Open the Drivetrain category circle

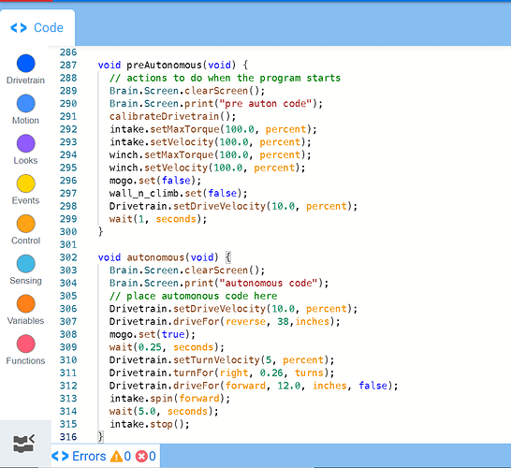point(26,64)
